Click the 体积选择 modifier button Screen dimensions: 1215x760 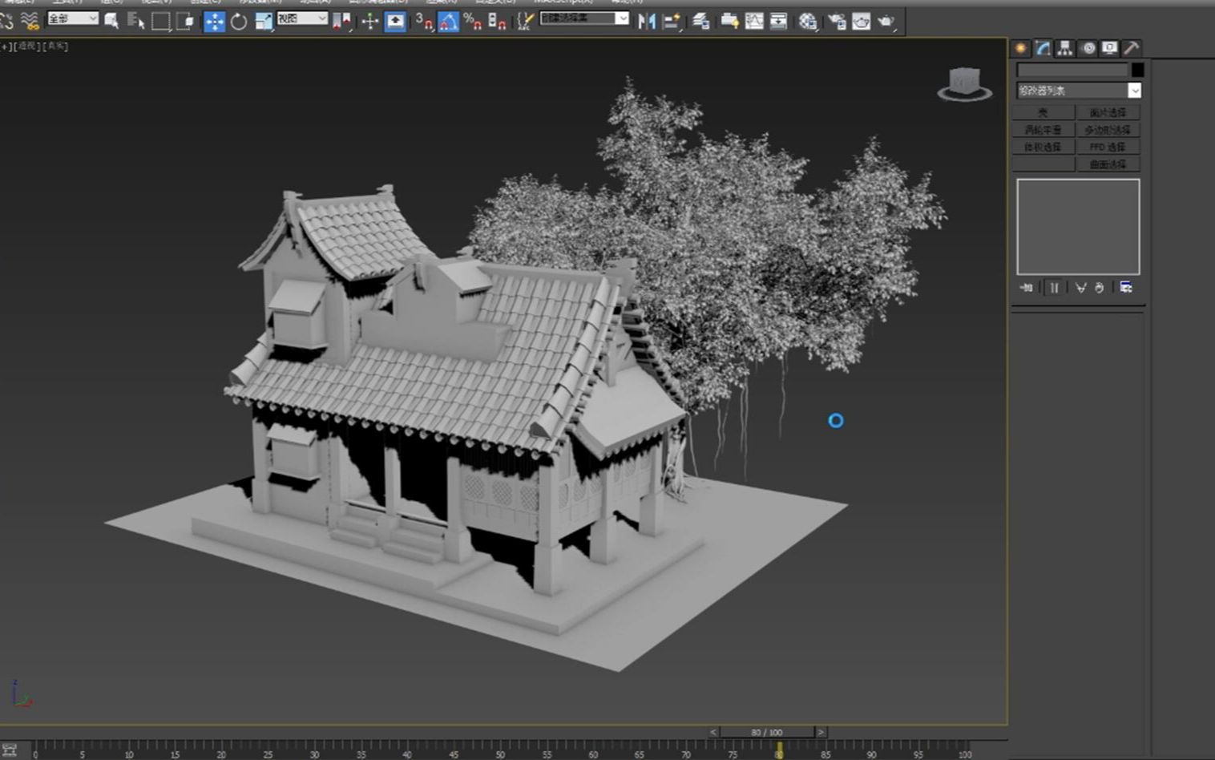tap(1043, 148)
